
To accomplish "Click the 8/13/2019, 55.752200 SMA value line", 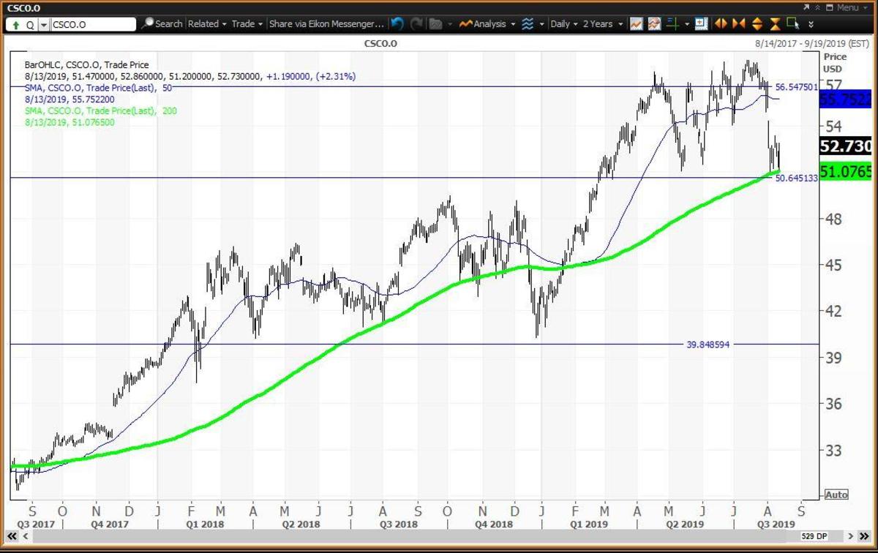I will tap(69, 99).
